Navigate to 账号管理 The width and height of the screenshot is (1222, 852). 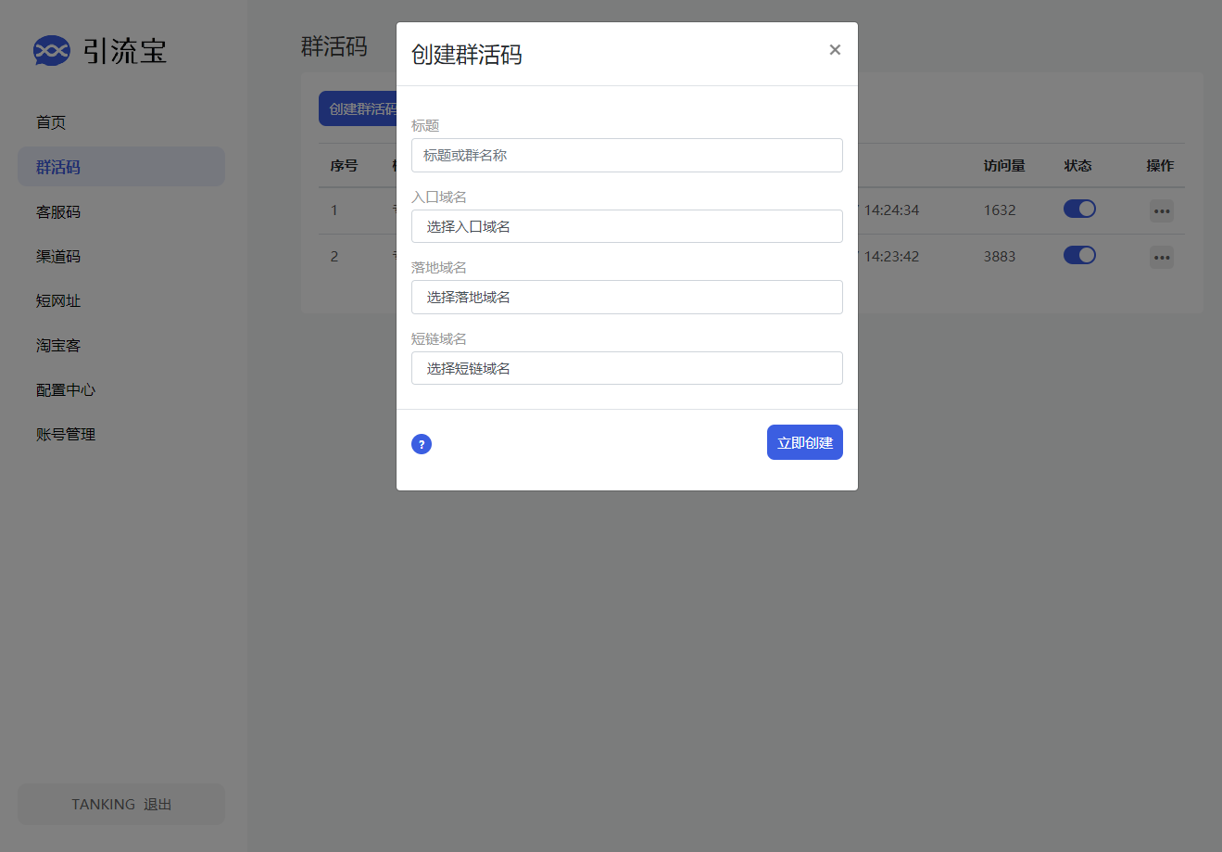(x=65, y=433)
